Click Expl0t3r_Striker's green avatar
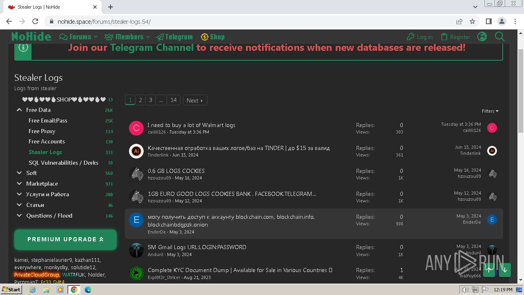Image resolution: width=524 pixels, height=295 pixels. tap(136, 273)
